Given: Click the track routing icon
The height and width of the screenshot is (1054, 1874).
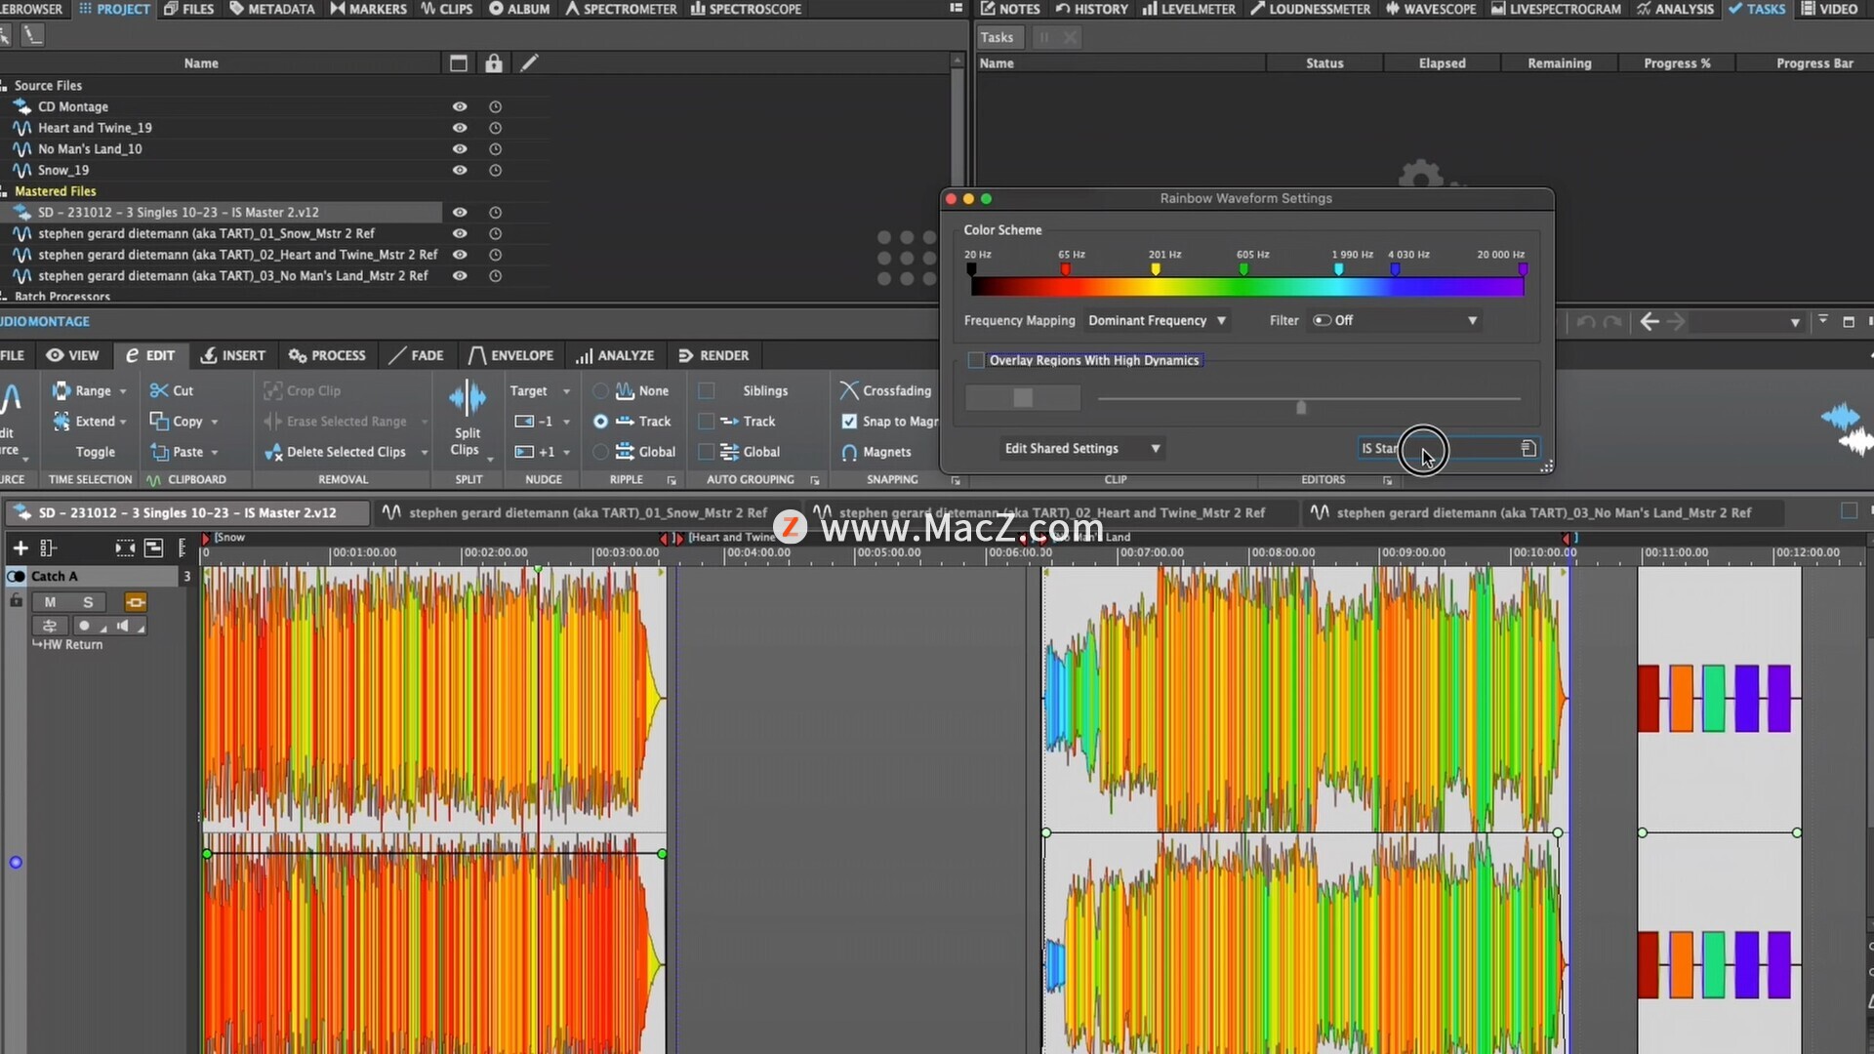Looking at the screenshot, I should point(50,626).
